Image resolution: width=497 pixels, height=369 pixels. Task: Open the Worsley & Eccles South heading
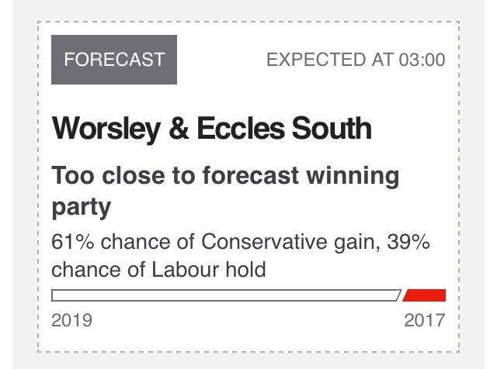coord(211,128)
